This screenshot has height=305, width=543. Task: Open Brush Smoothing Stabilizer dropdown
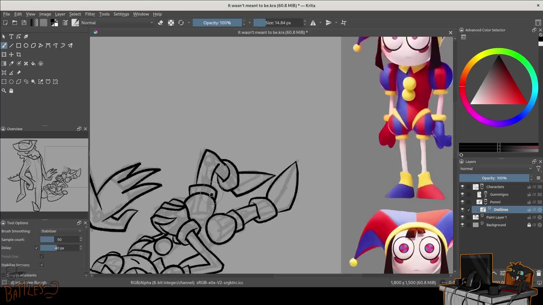(x=61, y=231)
